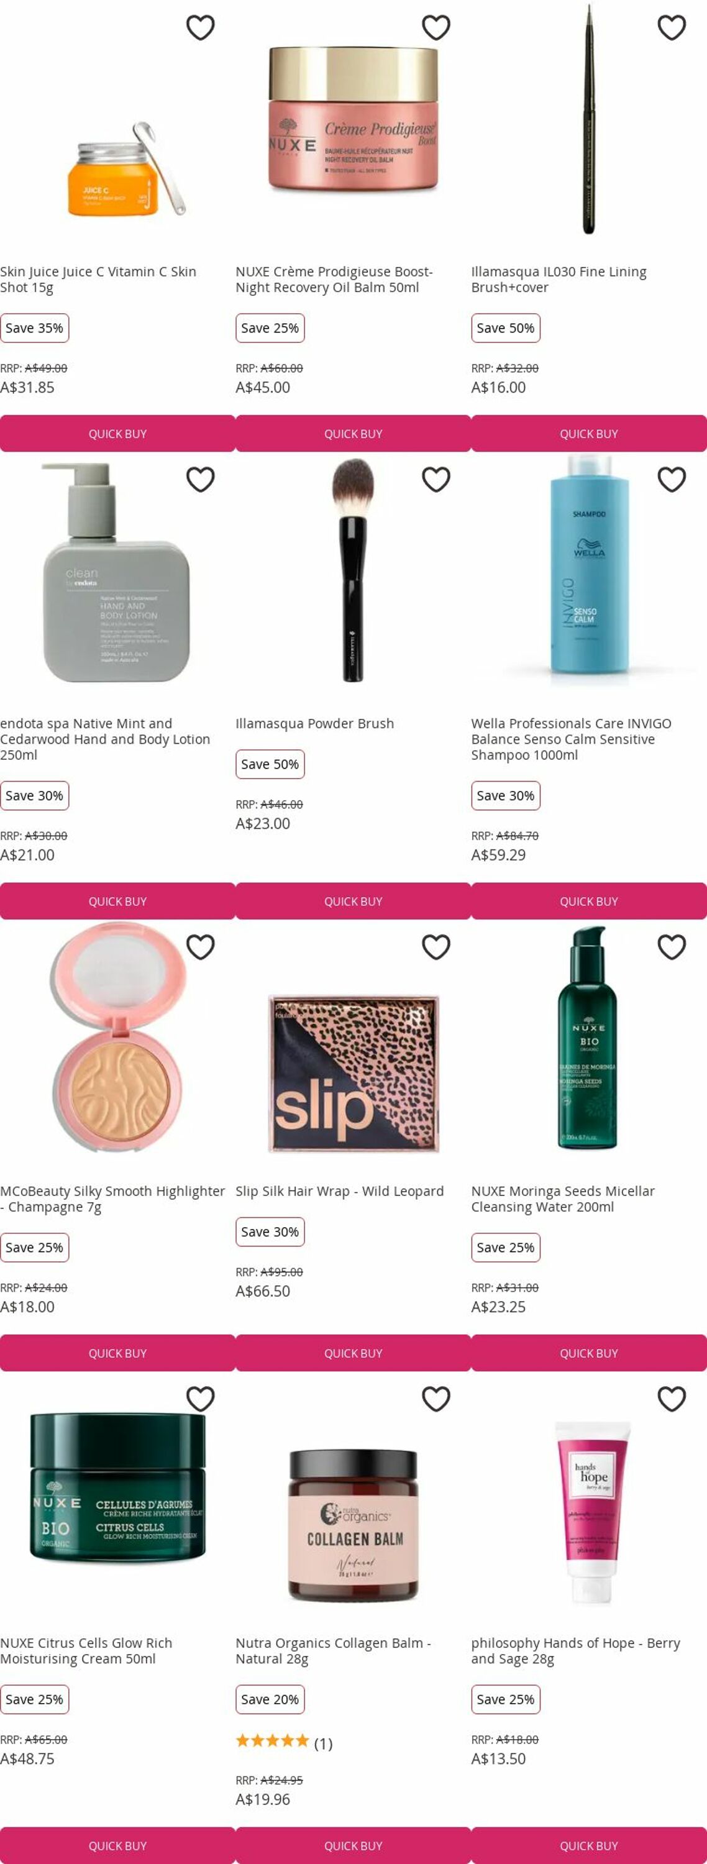
Task: View the slip leopard hair wrap image
Action: tap(353, 1073)
